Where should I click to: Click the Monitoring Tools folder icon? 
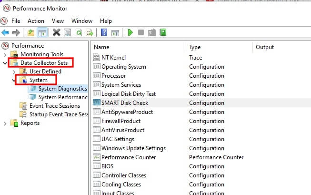pos(14,54)
